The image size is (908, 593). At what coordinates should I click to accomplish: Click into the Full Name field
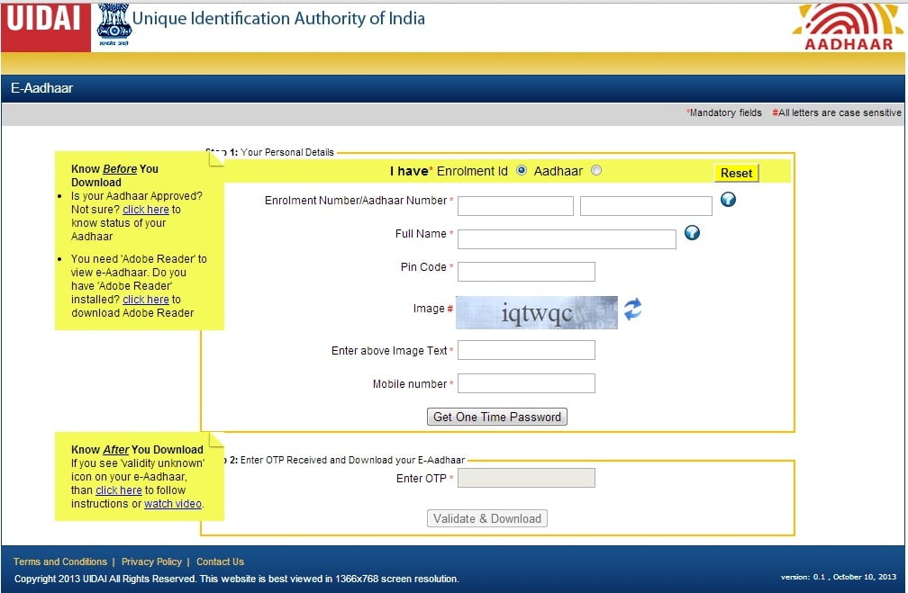pos(567,239)
